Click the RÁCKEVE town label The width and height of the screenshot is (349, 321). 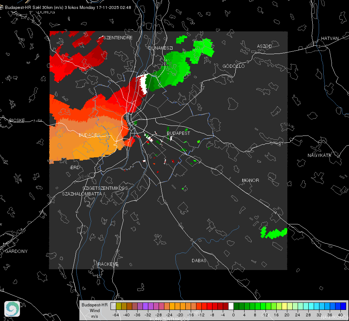(x=108, y=264)
